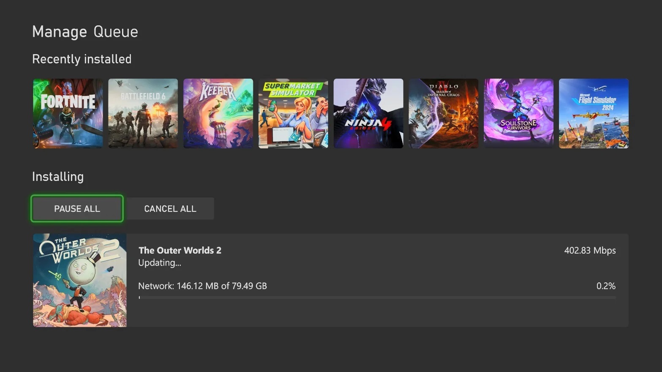Select The Outer Worlds 2 cover art
The image size is (662, 372).
coord(80,280)
